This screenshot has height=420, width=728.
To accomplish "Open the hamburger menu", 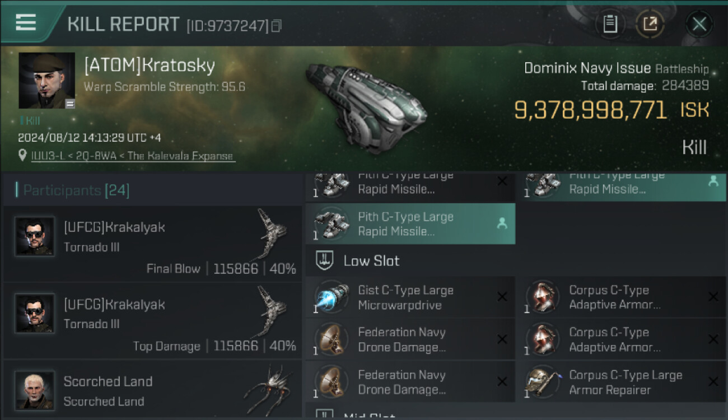I will pyautogui.click(x=26, y=22).
